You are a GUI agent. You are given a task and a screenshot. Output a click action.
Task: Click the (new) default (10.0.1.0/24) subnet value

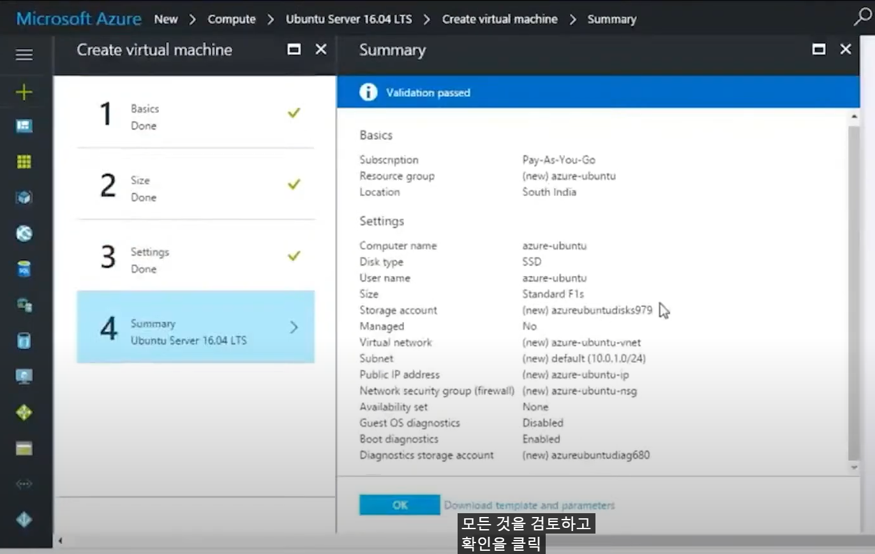[x=584, y=358]
